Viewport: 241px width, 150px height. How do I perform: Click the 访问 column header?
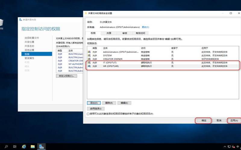(143, 48)
